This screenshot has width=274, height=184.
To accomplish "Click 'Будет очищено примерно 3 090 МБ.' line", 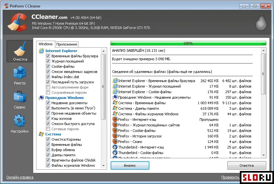I will [141, 59].
